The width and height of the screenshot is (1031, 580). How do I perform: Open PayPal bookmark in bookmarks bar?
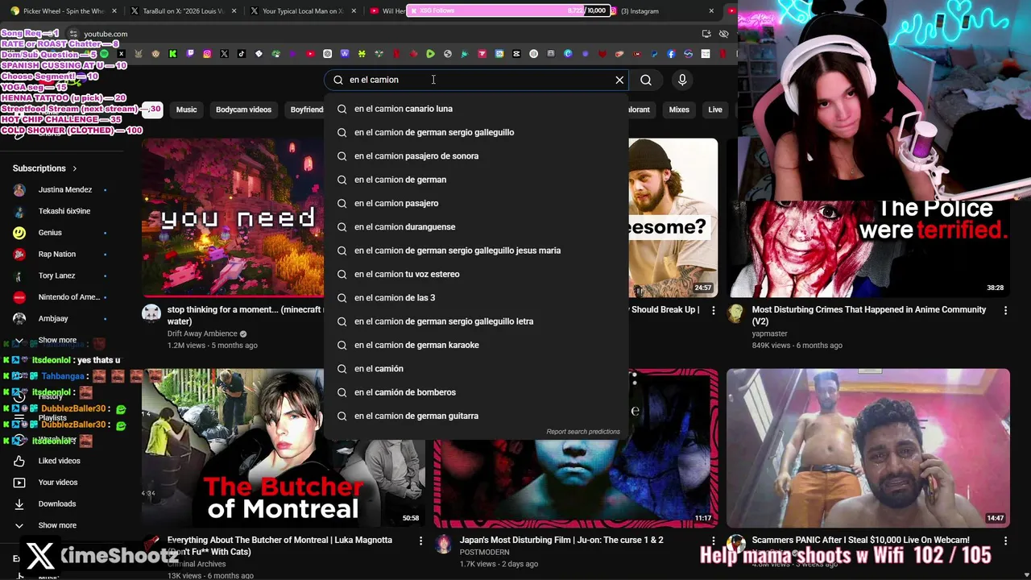tap(654, 54)
